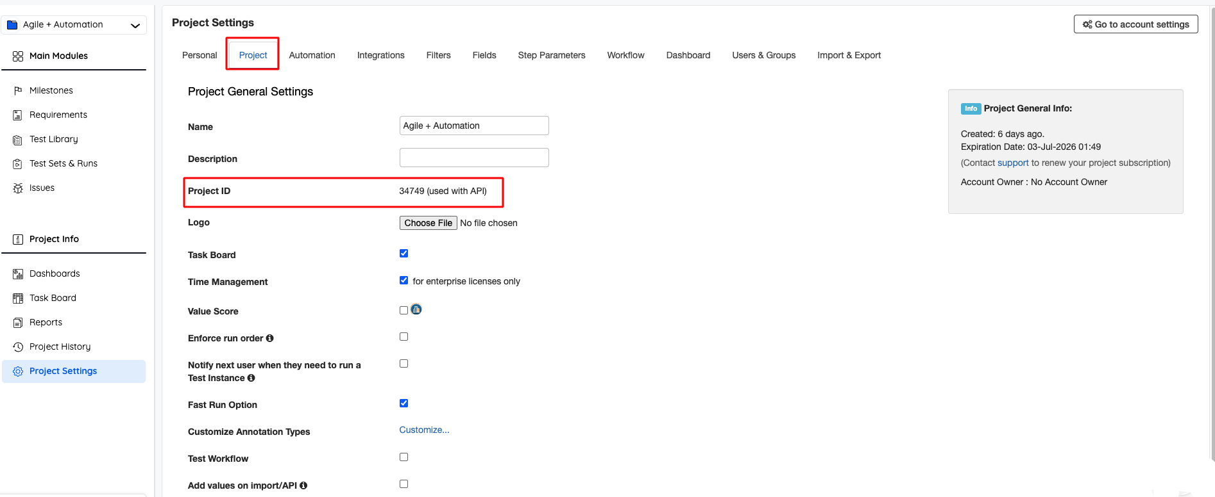Turn off the Fast Run Option checkbox
This screenshot has width=1215, height=497.
404,403
